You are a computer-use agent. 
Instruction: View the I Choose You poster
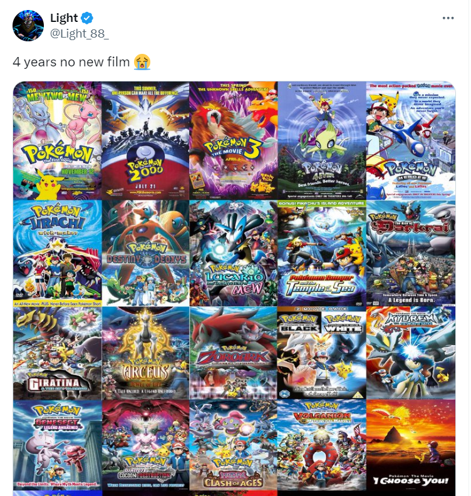(411, 445)
